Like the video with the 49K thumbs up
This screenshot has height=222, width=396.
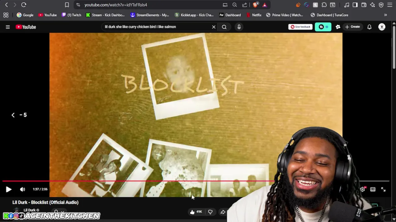pyautogui.click(x=196, y=212)
